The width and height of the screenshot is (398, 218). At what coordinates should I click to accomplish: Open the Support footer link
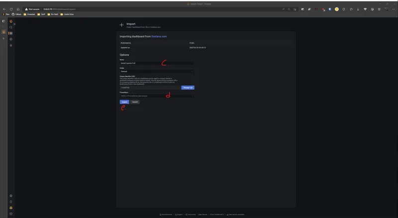(x=179, y=215)
